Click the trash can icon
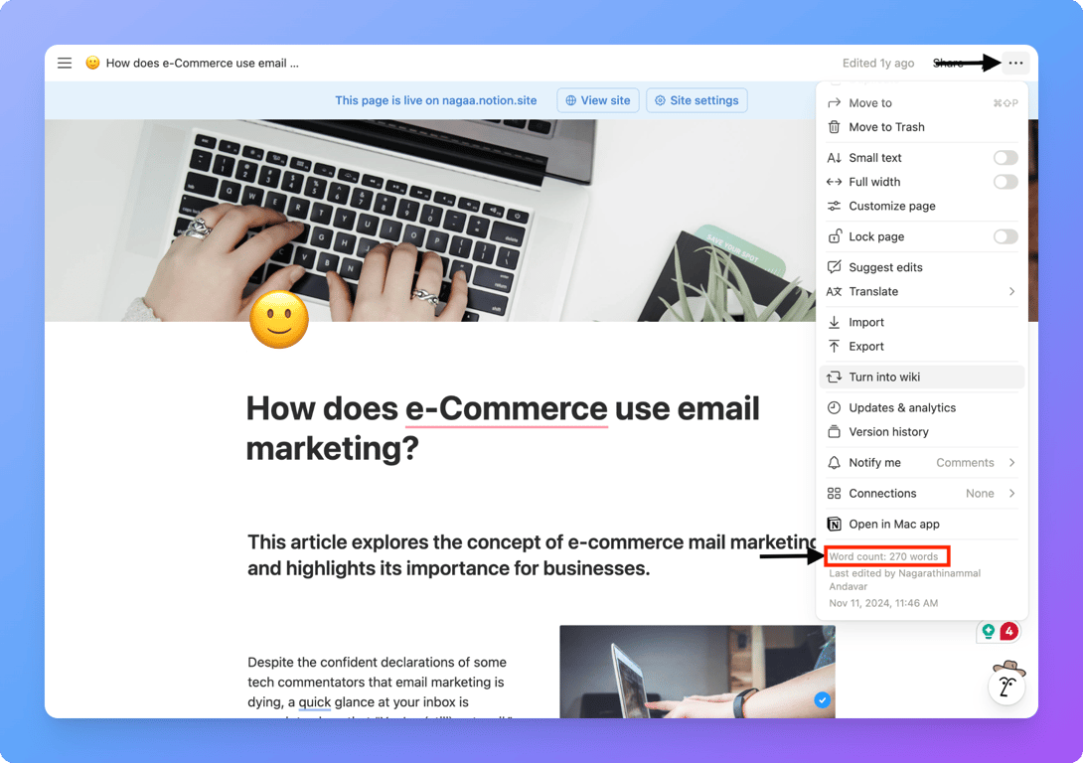Screen dimensions: 1083x763 [x=835, y=127]
